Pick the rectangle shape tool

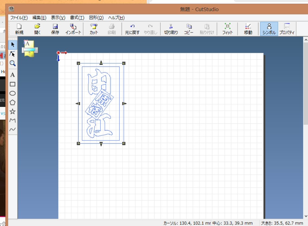[12, 84]
